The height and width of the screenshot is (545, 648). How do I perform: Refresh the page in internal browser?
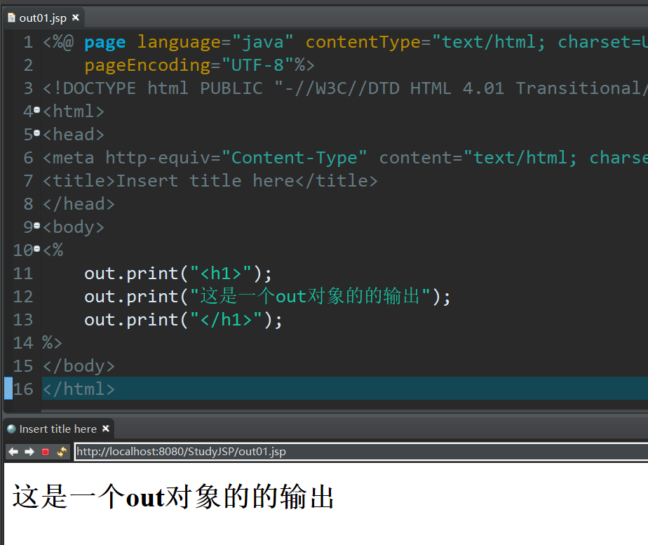pos(62,452)
